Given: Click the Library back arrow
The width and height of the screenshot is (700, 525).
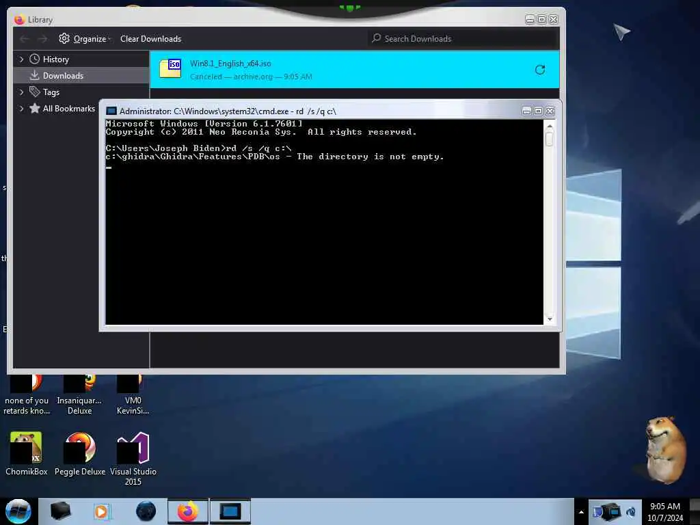Looking at the screenshot, I should pyautogui.click(x=25, y=39).
